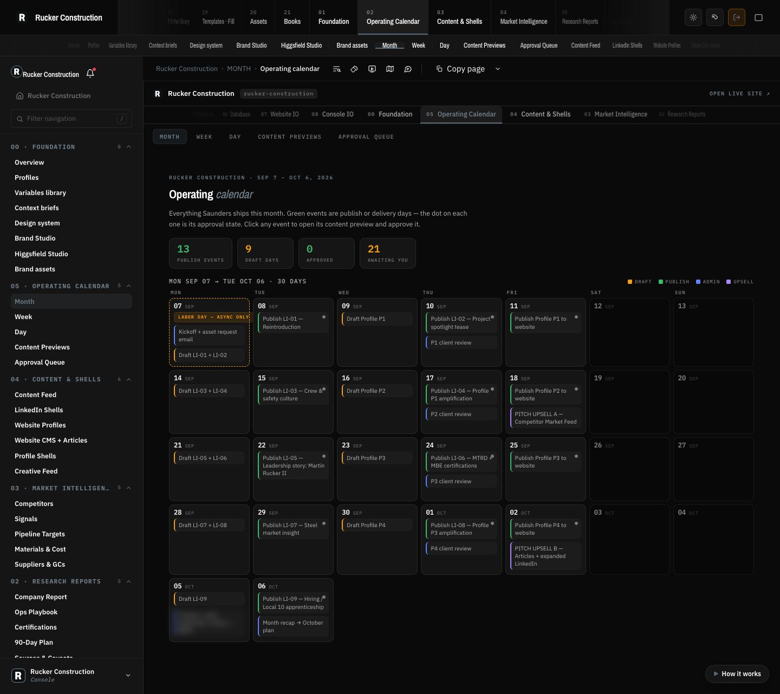Click the Filter navigation input field

point(71,119)
